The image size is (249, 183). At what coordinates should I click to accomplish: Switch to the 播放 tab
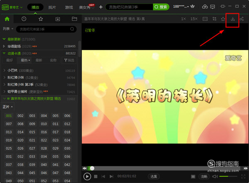coord(35,7)
